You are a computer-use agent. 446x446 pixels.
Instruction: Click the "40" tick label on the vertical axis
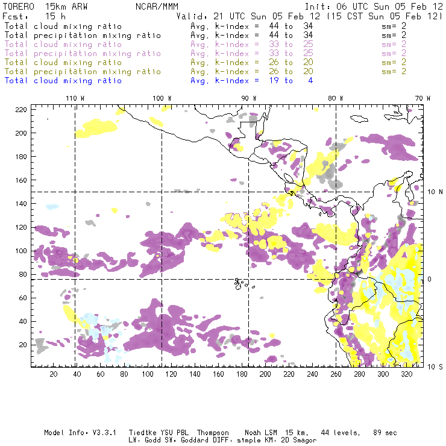[x=23, y=321]
